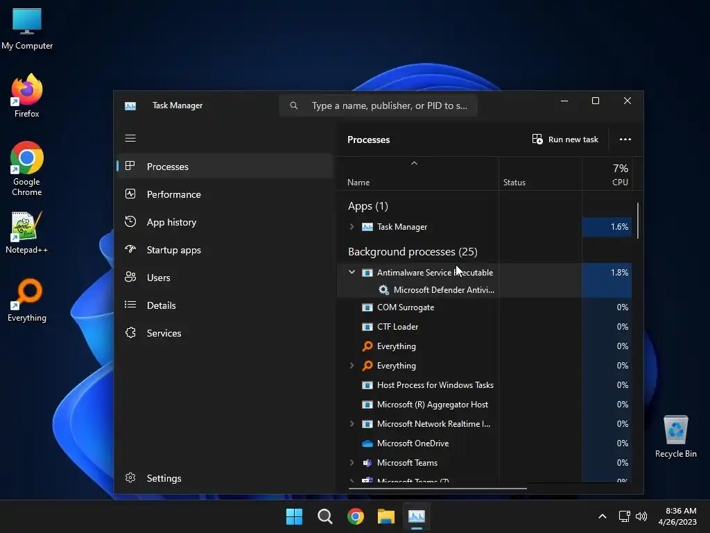Viewport: 710px width, 533px height.
Task: Click the Microsoft OneDrive cloud icon
Action: coord(367,443)
